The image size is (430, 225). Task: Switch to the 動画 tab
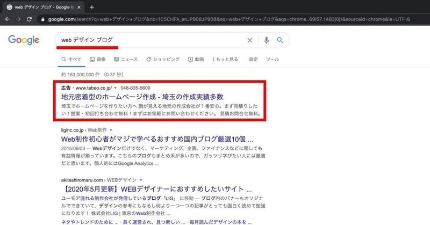[196, 59]
